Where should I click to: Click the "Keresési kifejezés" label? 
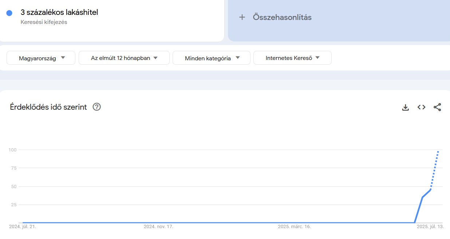click(43, 22)
